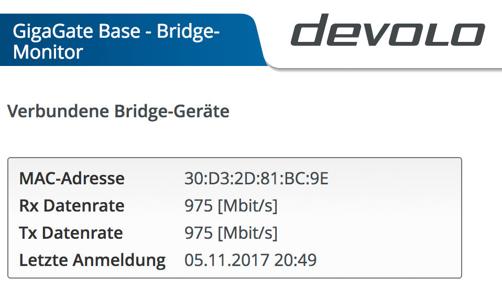Click the Tx Datenrate label
The height and width of the screenshot is (288, 502).
(71, 232)
